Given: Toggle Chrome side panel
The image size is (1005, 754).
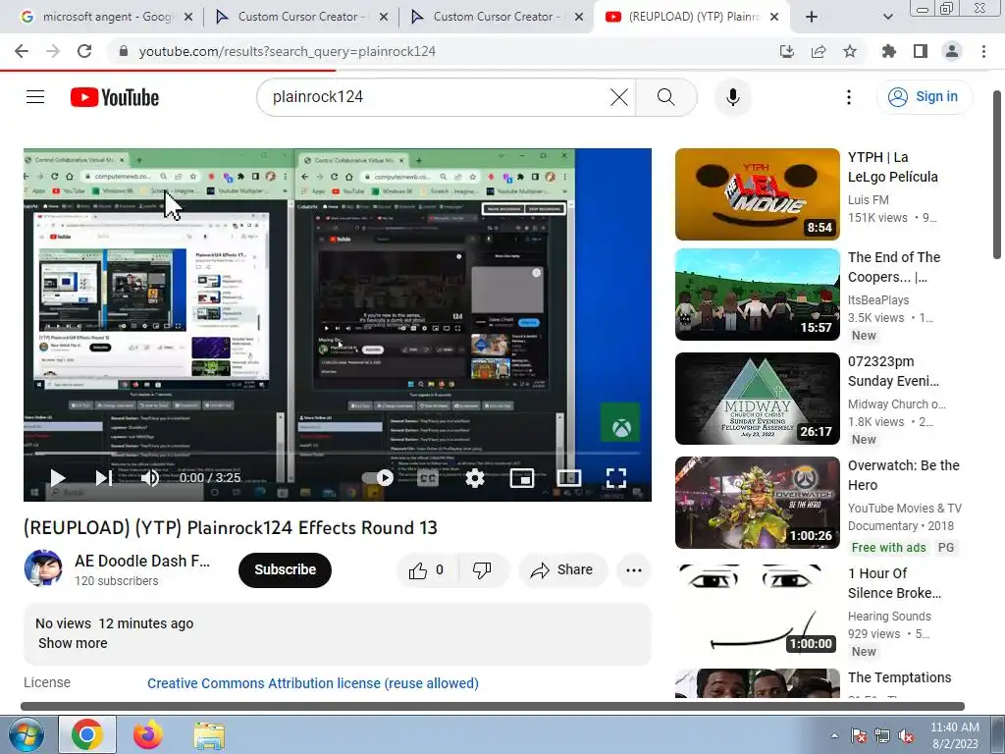Looking at the screenshot, I should pyautogui.click(x=921, y=51).
